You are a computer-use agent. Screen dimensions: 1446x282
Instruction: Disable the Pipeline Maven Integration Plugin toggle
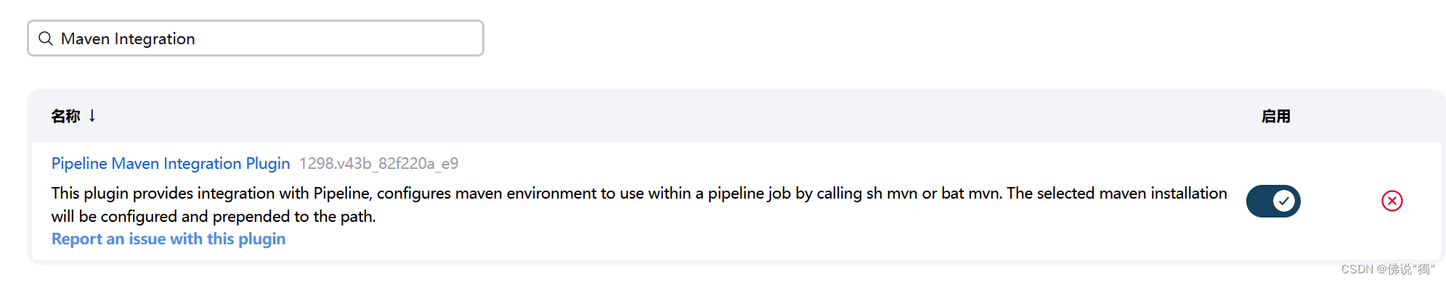(1273, 201)
